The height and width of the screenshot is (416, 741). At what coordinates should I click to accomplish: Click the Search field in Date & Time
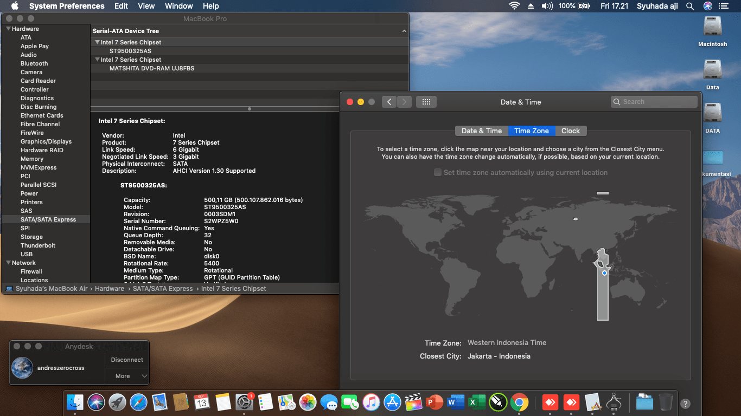click(x=654, y=102)
